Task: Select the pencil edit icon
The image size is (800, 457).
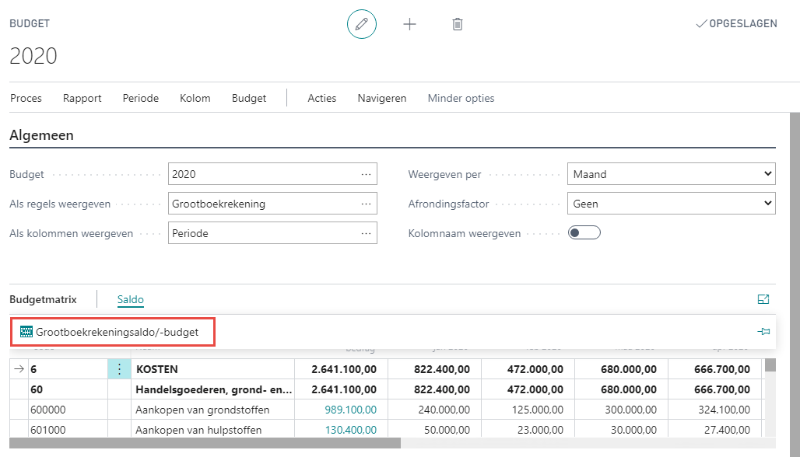Action: pyautogui.click(x=361, y=24)
